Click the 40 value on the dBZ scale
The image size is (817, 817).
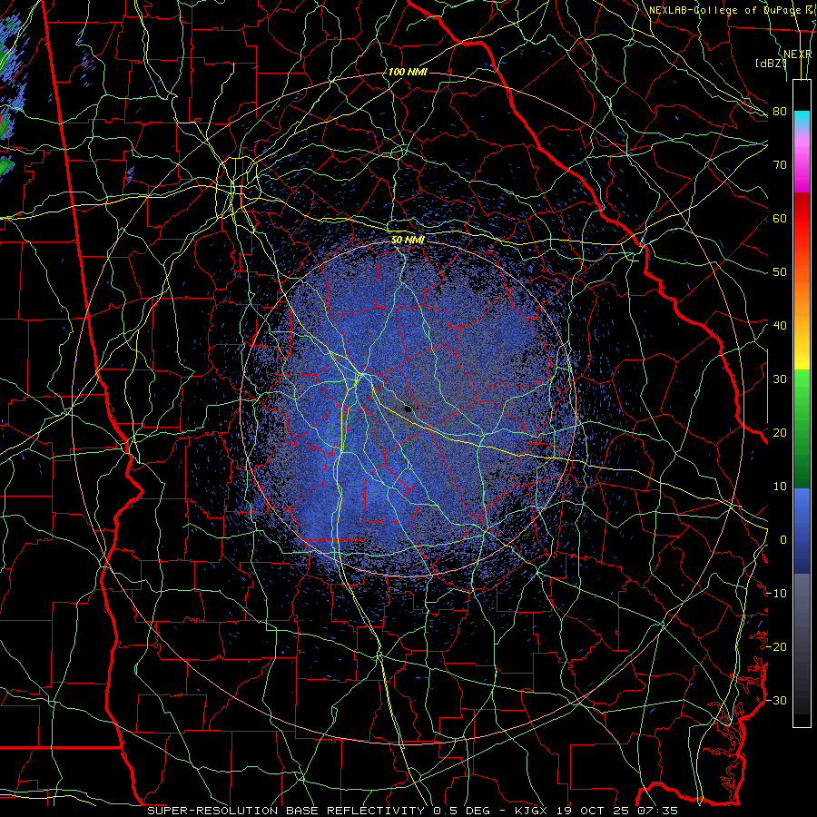780,326
